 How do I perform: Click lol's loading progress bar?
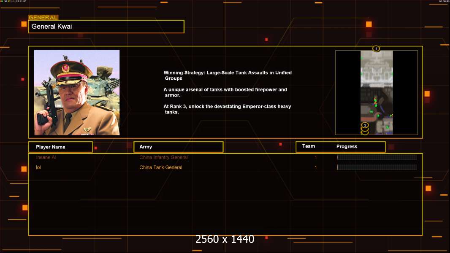(377, 167)
